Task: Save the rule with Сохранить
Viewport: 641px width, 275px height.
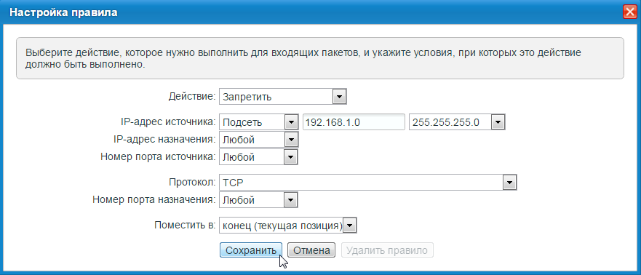Action: 251,250
